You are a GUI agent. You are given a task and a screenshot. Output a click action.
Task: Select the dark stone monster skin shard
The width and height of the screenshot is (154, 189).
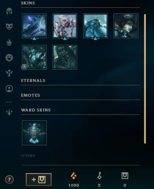65,57
